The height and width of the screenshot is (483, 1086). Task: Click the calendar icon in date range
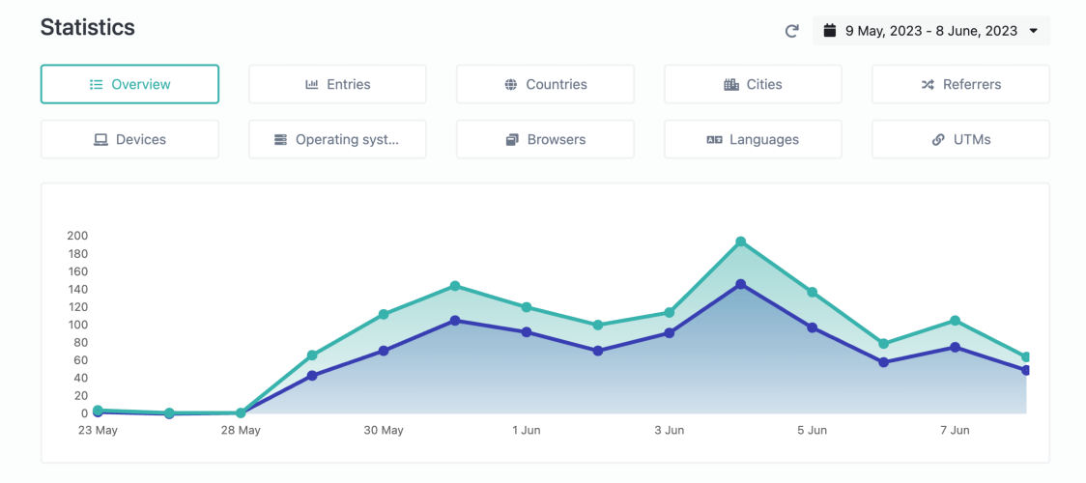pyautogui.click(x=829, y=31)
